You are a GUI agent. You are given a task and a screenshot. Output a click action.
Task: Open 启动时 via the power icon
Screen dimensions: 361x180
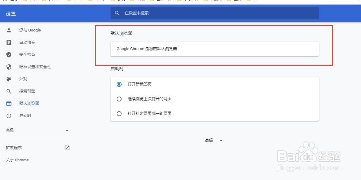(x=9, y=116)
